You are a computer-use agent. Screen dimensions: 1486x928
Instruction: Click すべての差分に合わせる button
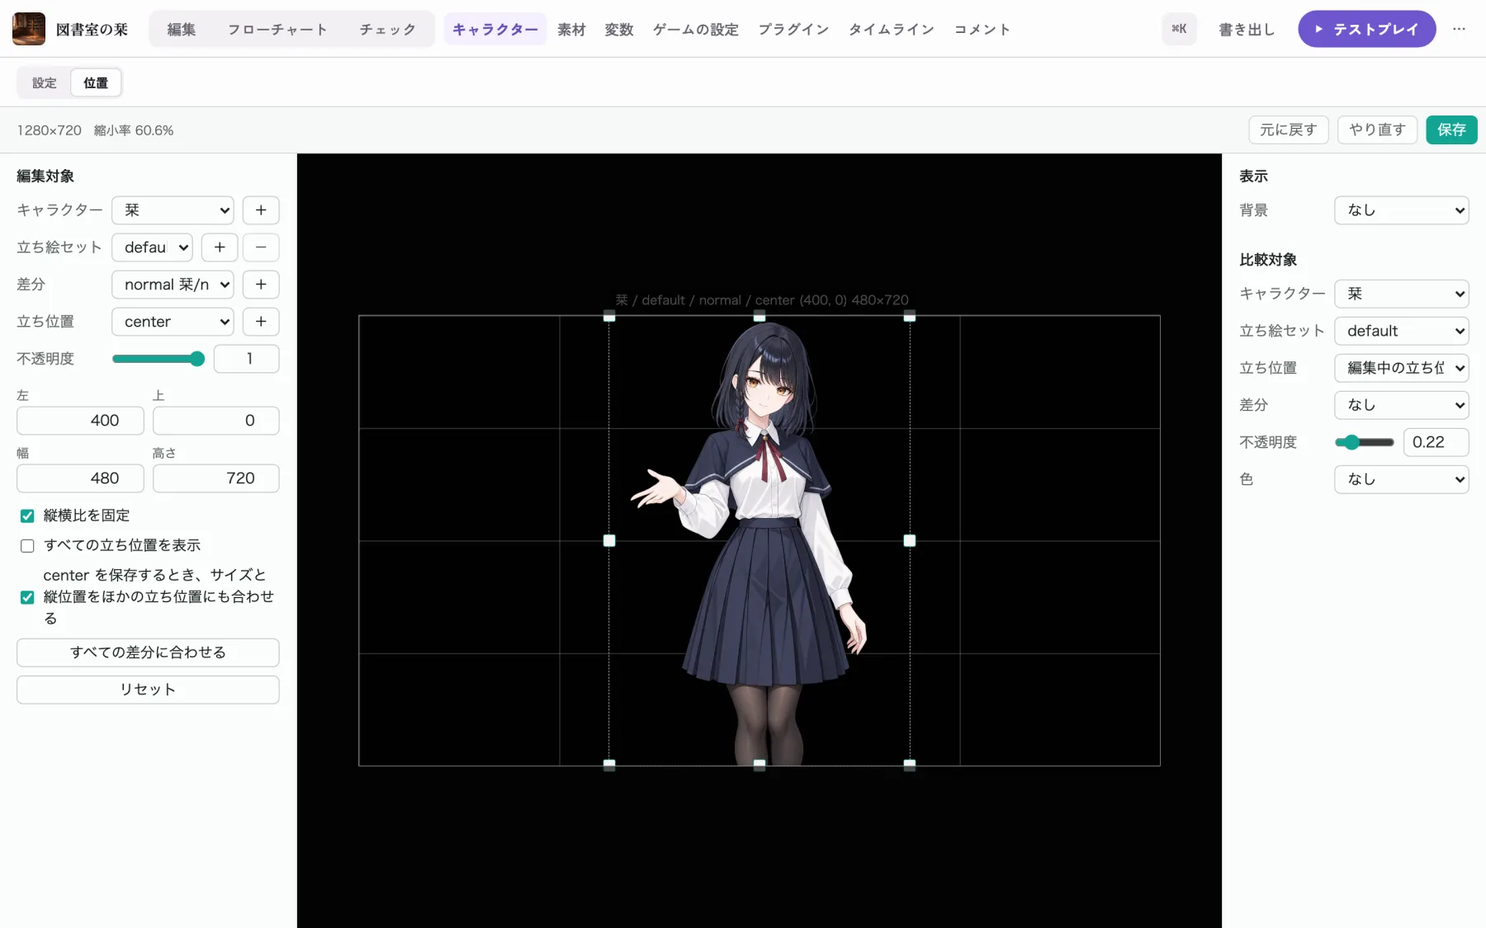148,652
